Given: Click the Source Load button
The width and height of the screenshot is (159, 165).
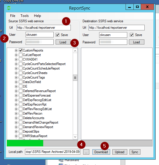Looking at the screenshot, I should pyautogui.click(x=63, y=42).
